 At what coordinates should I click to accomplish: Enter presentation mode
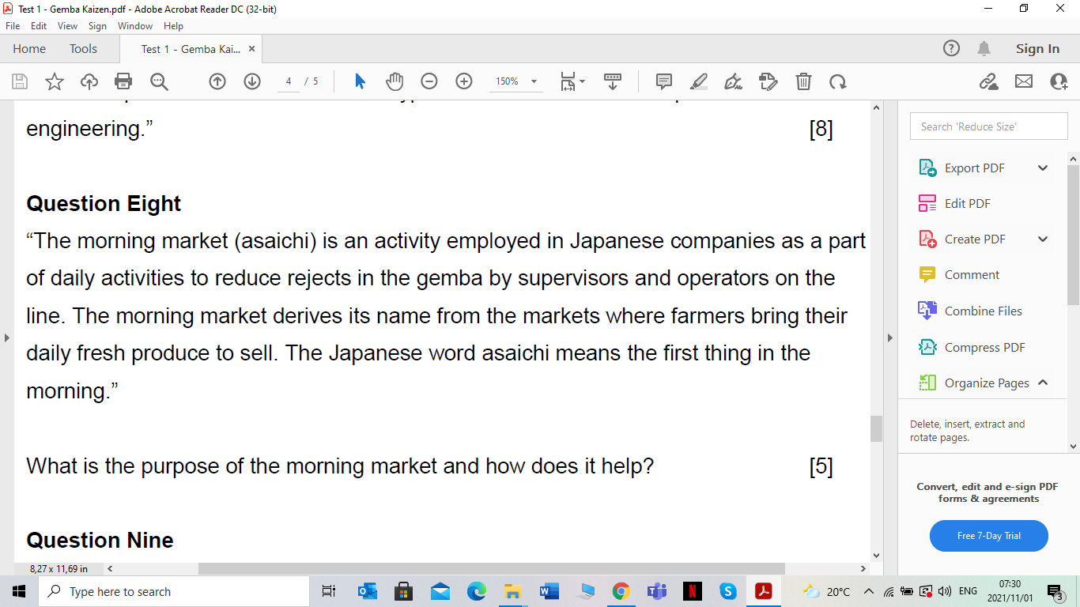coord(611,81)
